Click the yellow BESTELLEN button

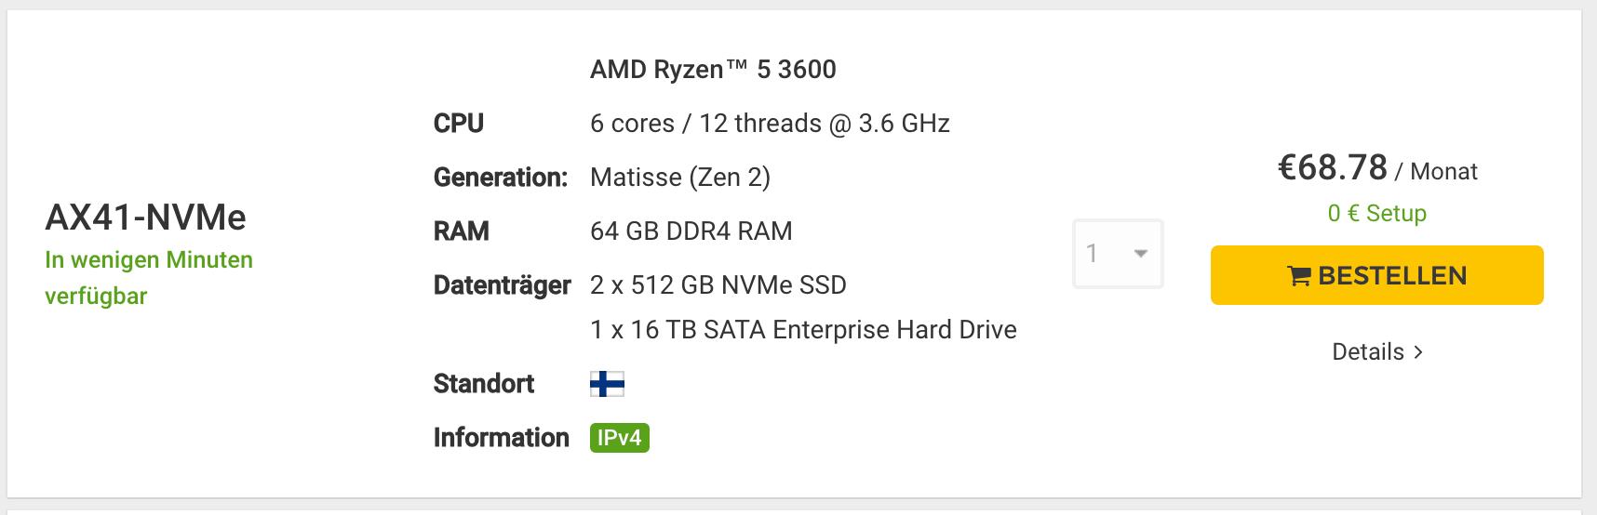click(1377, 275)
